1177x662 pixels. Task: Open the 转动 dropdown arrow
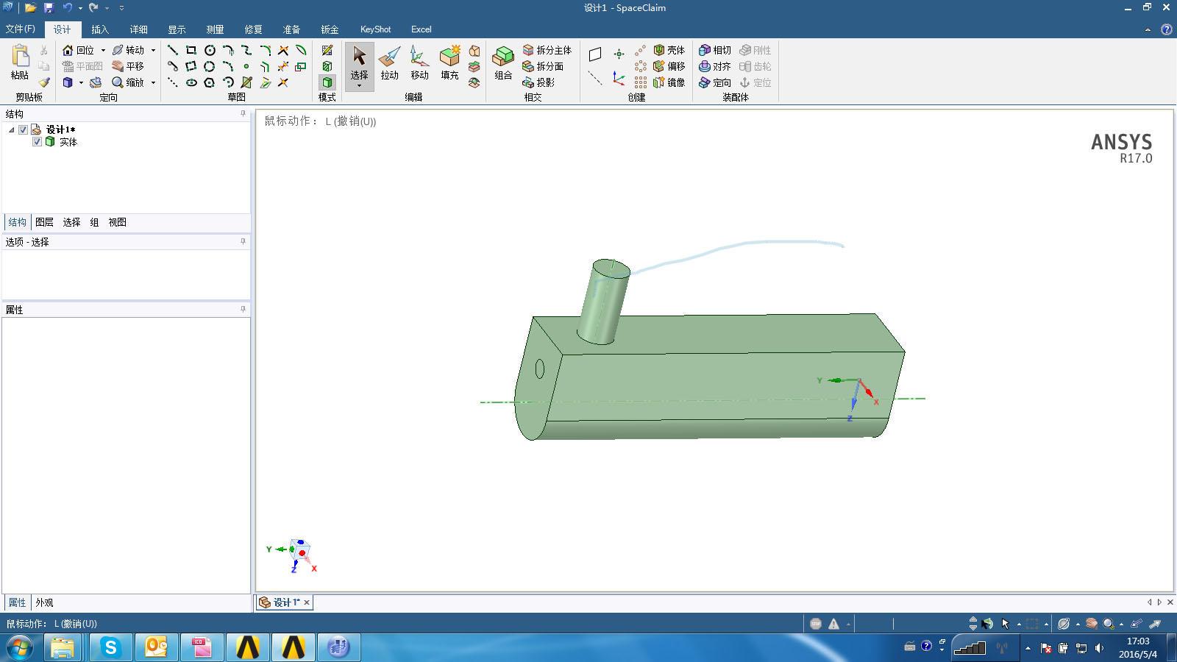pyautogui.click(x=153, y=50)
